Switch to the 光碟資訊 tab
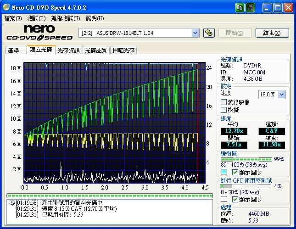This screenshot has height=229, width=296. 69,50
